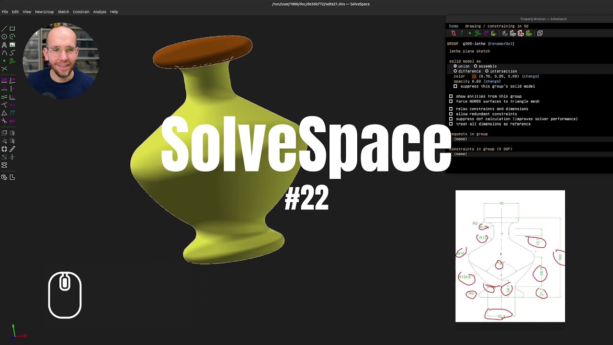Image resolution: width=613 pixels, height=345 pixels.
Task: Toggle construction geometry tool
Action: 12,60
